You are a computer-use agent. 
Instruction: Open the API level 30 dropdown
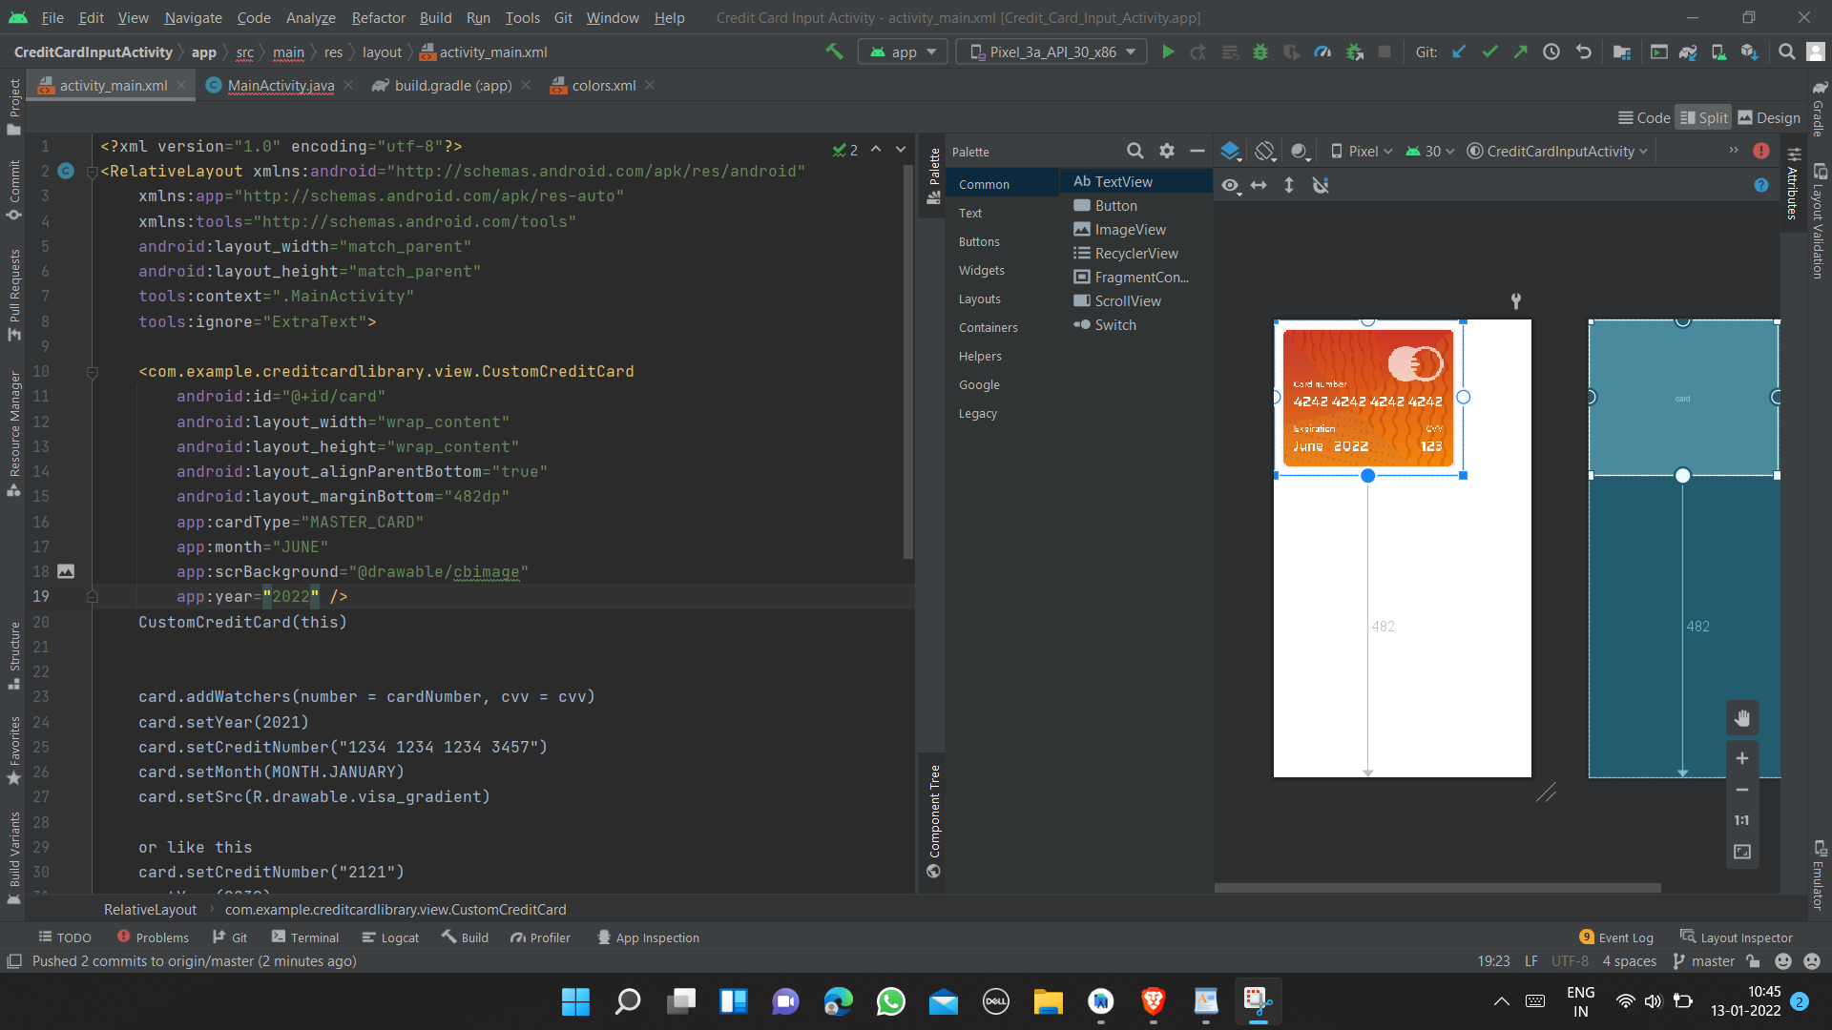point(1428,151)
